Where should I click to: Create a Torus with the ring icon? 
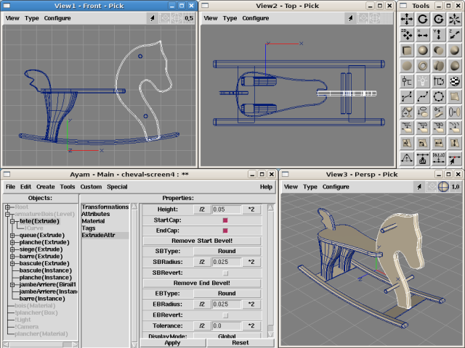423,66
